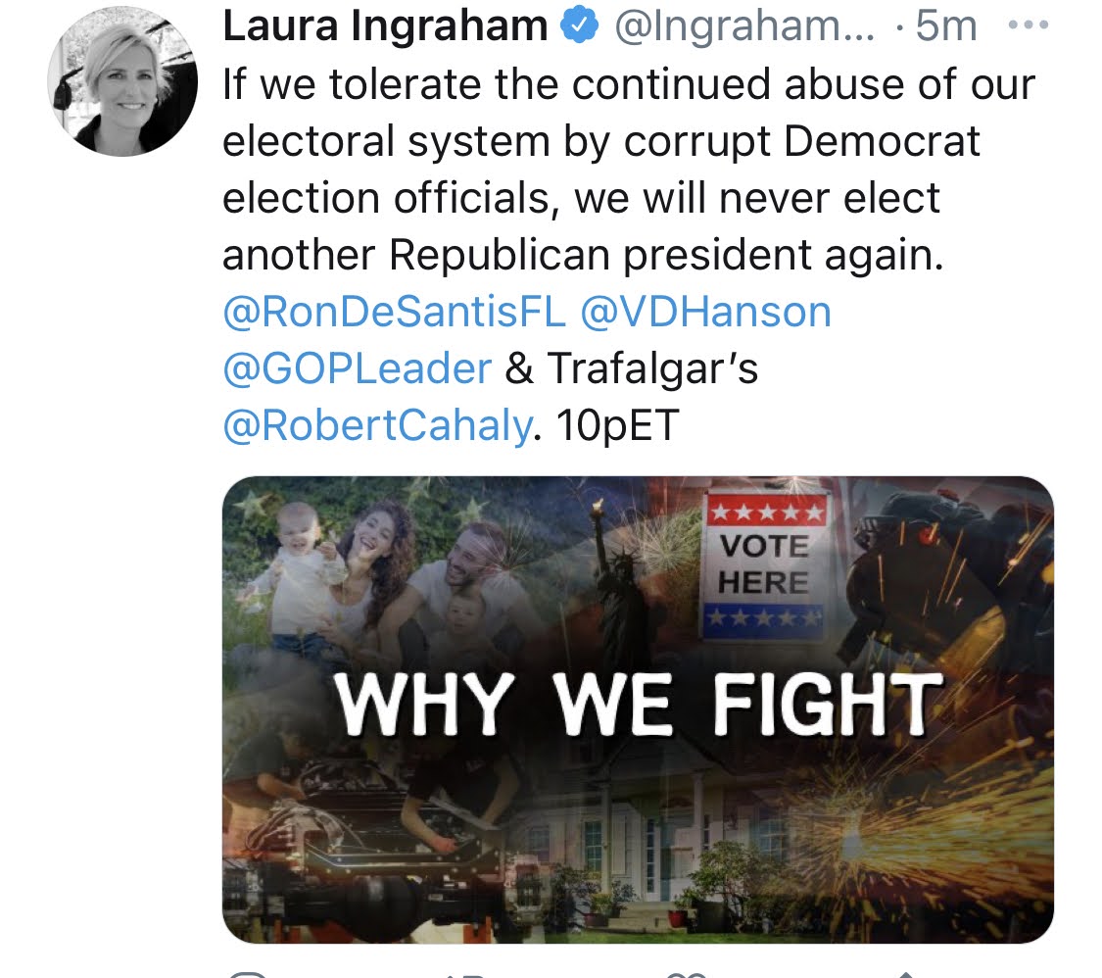Click the Laura Ingraham display name
Viewport: 1102px width, 978px height.
pos(385,26)
